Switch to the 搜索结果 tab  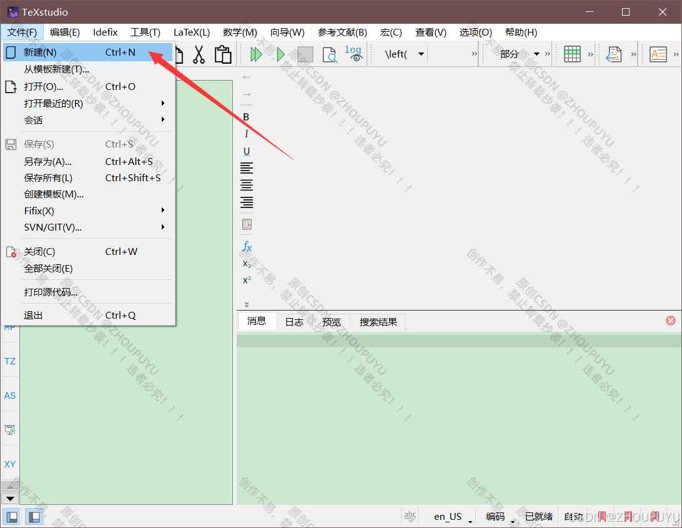coord(378,322)
